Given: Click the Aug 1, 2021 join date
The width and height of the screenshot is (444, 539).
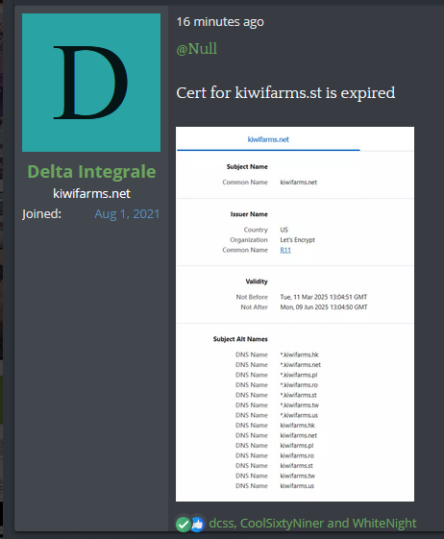Looking at the screenshot, I should (127, 214).
